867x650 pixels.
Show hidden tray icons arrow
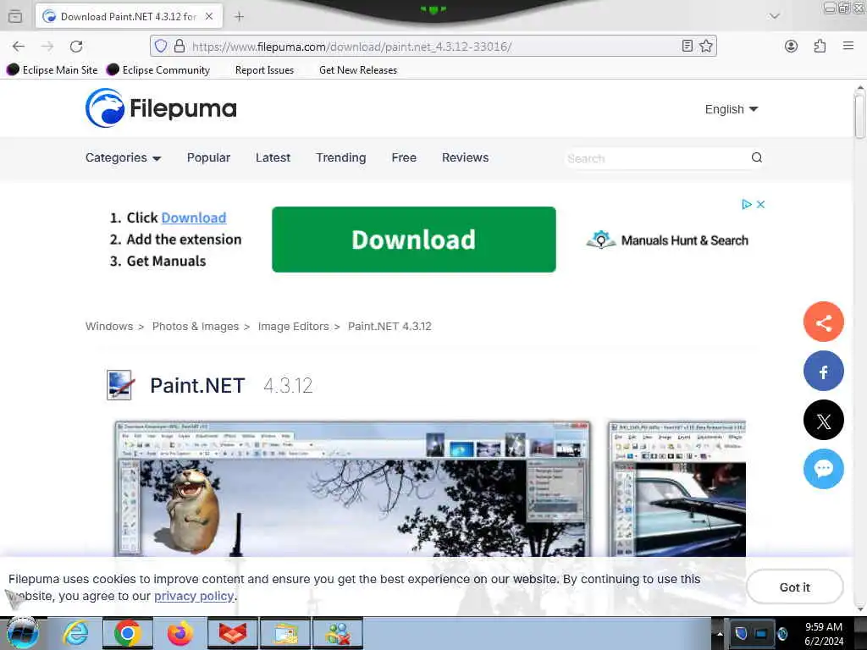click(720, 634)
